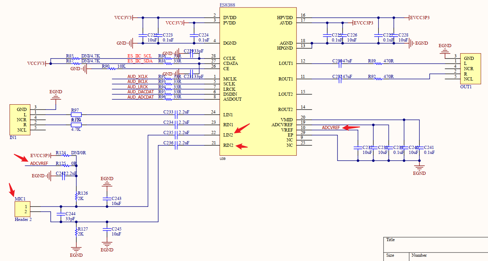This screenshot has height=261, width=488.
Task: Click the AUD_XCLK net label
Action: (x=137, y=77)
